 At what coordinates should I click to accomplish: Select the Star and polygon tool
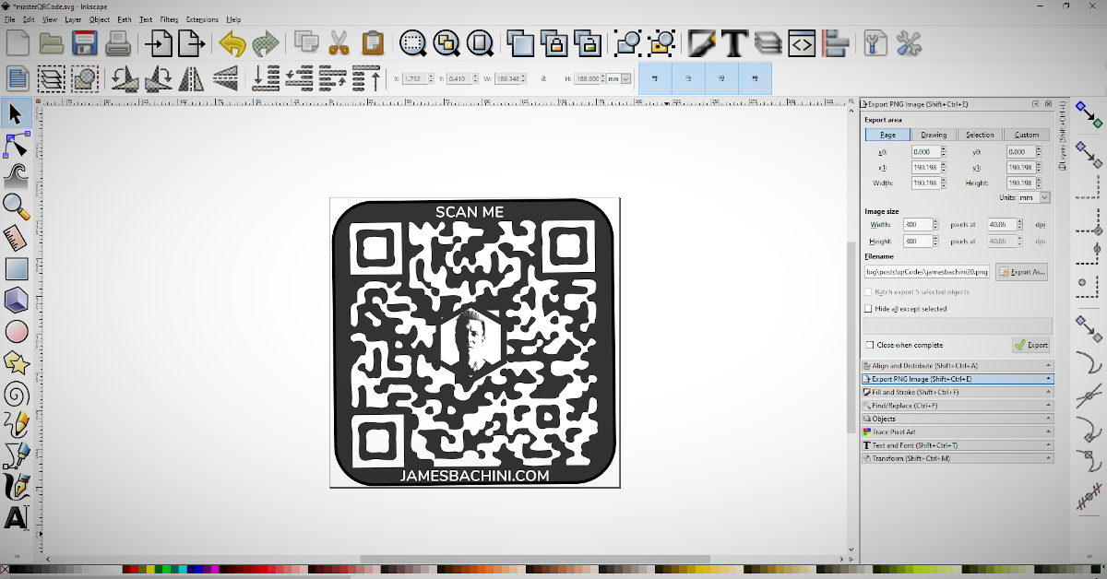tap(16, 363)
